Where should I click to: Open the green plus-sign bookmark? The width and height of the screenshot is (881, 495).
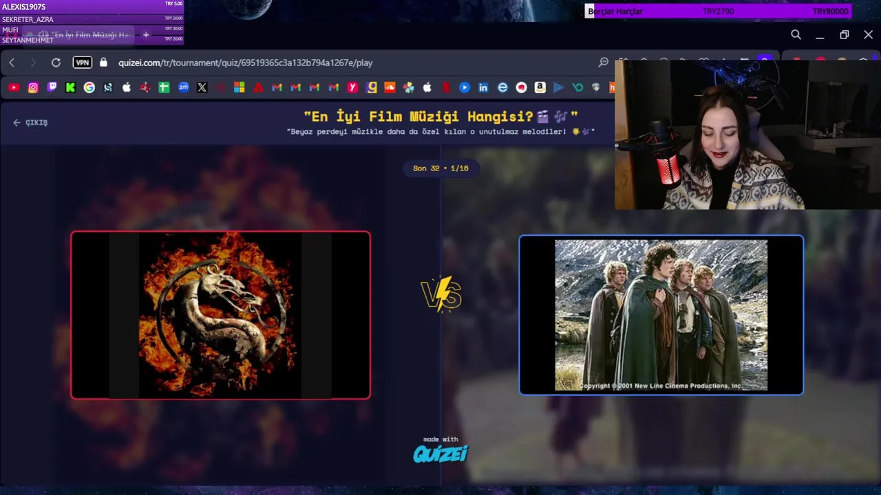164,87
